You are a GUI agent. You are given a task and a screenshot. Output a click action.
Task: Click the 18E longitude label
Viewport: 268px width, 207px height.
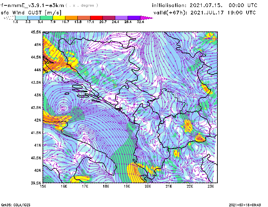coord(106,186)
